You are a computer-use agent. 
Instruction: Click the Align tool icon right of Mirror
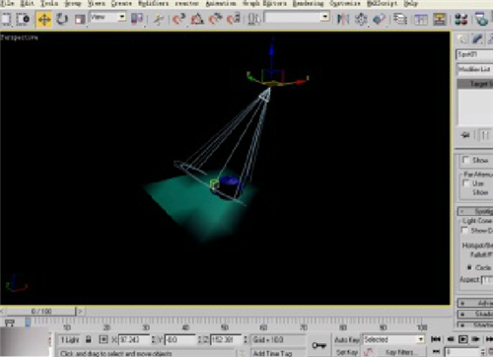pos(361,19)
